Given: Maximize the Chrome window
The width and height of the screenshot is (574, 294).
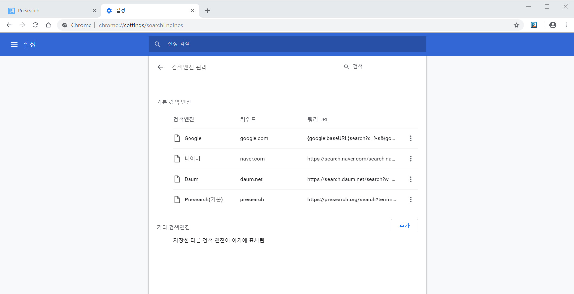Looking at the screenshot, I should [547, 7].
